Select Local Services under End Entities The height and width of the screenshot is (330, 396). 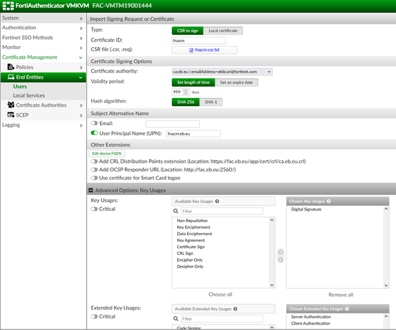point(29,96)
